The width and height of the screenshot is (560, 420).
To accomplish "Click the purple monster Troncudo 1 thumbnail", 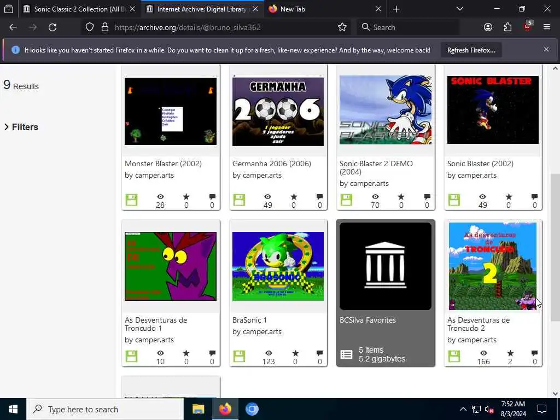I will [x=171, y=266].
